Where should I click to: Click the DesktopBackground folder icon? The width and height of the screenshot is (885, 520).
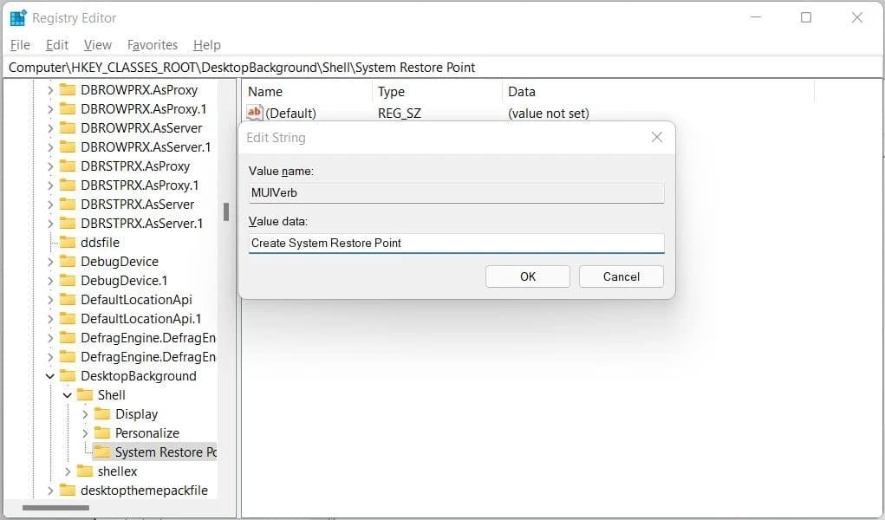coord(68,376)
